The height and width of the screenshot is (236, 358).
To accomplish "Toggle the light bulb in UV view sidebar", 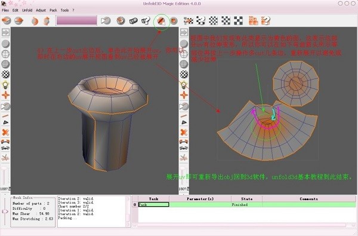I will click(x=184, y=85).
